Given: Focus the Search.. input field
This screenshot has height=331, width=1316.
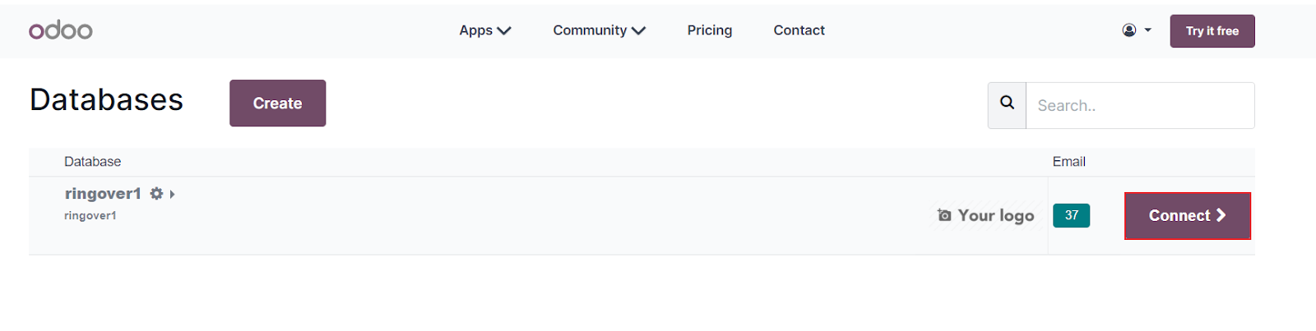Looking at the screenshot, I should [1140, 105].
